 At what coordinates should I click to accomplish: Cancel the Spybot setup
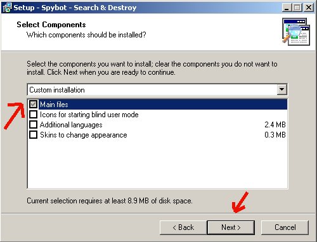(x=285, y=227)
